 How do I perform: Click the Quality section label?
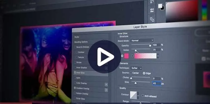pyautogui.click(x=123, y=88)
